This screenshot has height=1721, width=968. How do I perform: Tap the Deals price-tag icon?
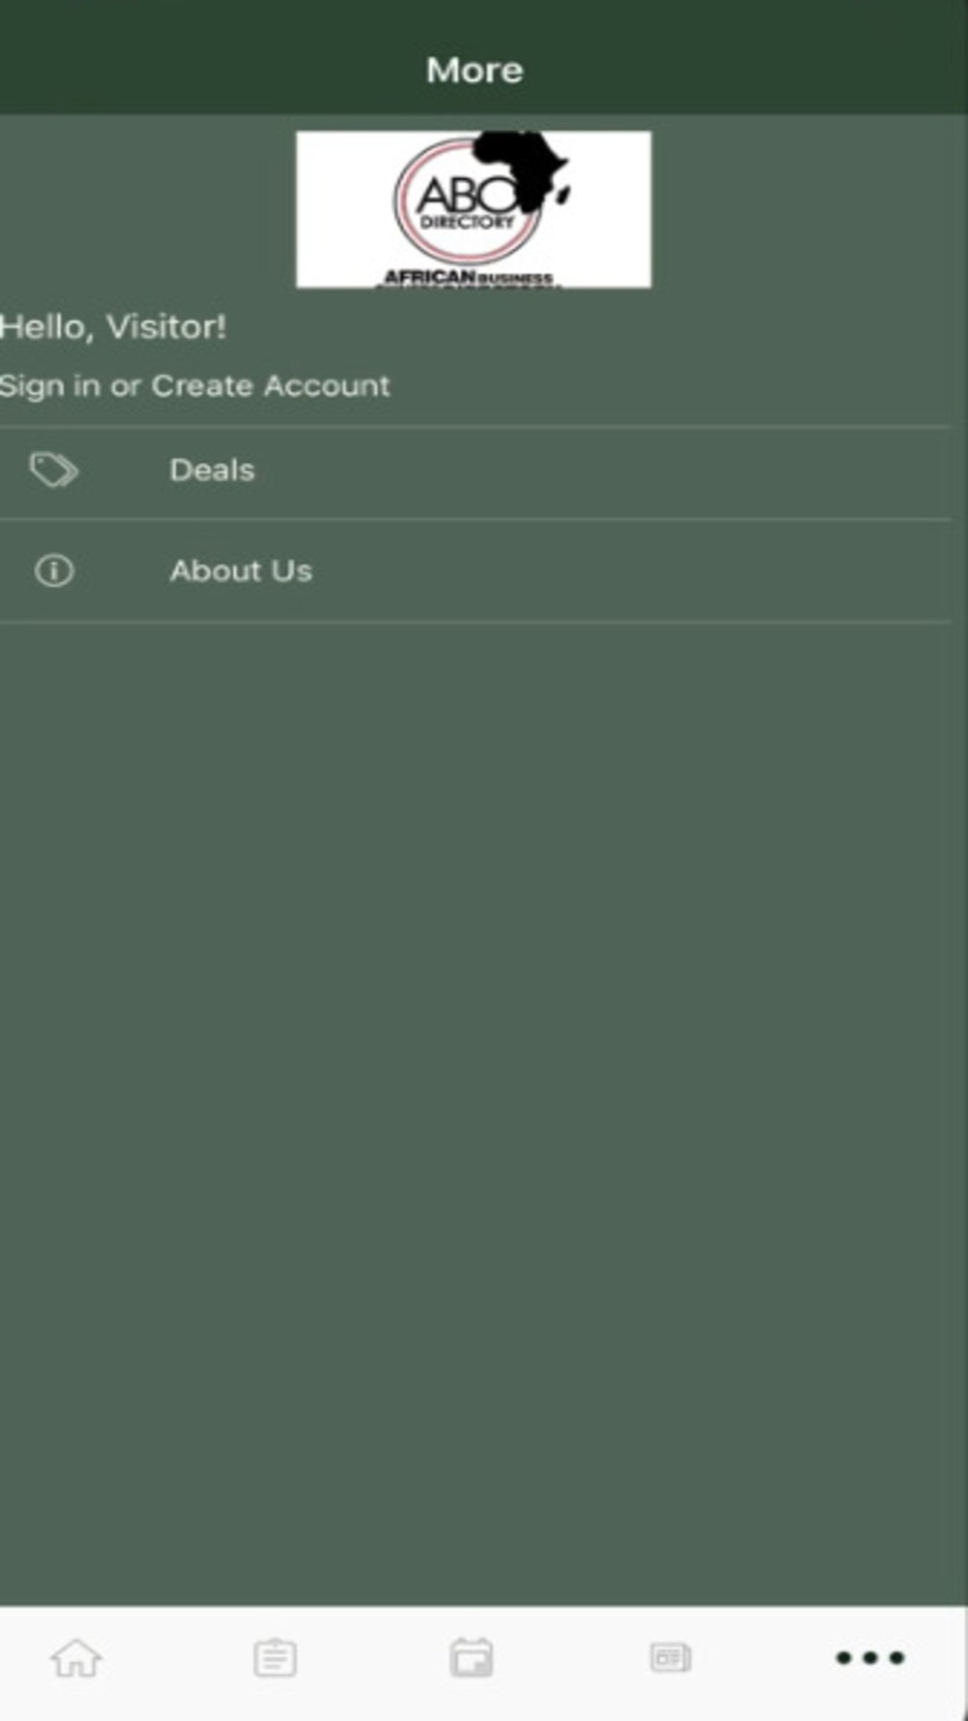(x=53, y=470)
